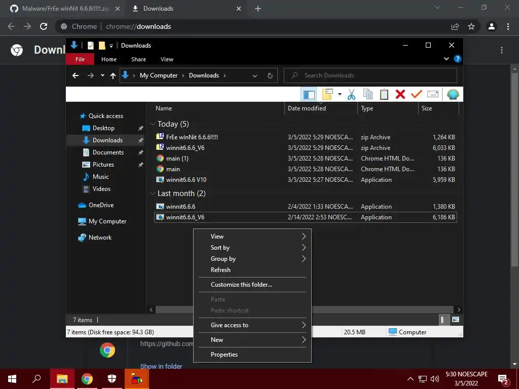Reload the Chrome downloads page
The image size is (519, 389).
44,26
